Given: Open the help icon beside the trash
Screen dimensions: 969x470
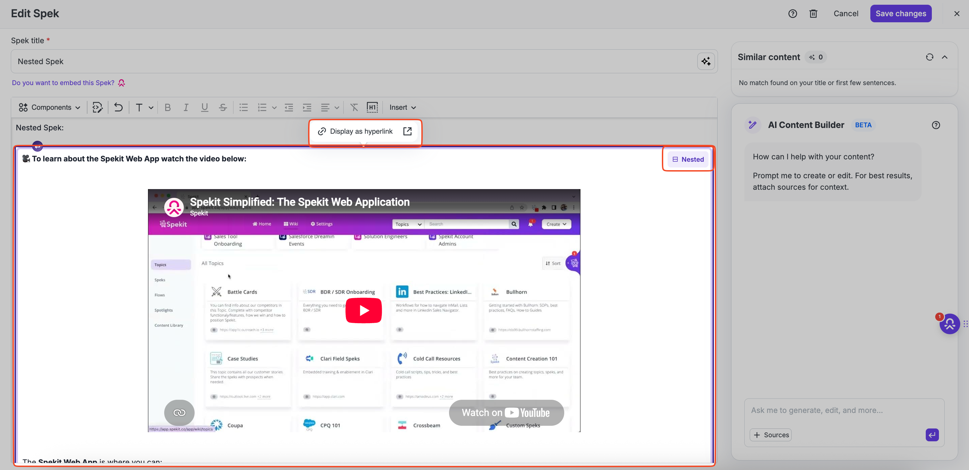Looking at the screenshot, I should 792,14.
